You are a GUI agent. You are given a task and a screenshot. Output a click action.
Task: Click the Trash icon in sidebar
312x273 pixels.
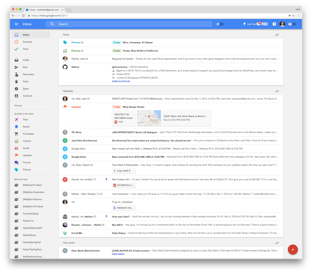(16, 82)
